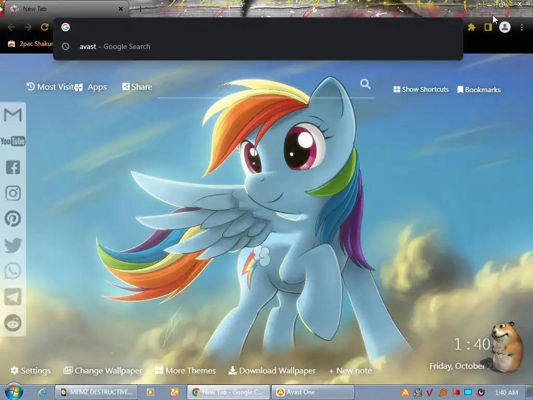Open the Gmail sidebar shortcut
Screen dimensions: 533x400
pyautogui.click(x=13, y=115)
